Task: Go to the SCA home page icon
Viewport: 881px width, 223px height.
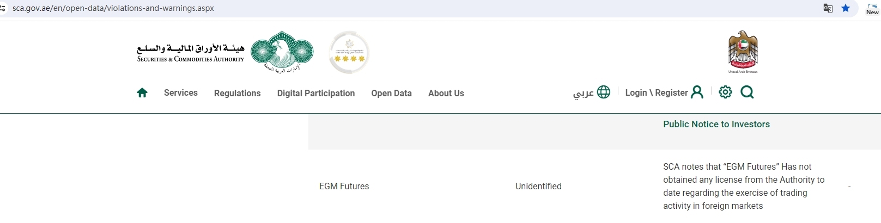Action: click(142, 93)
